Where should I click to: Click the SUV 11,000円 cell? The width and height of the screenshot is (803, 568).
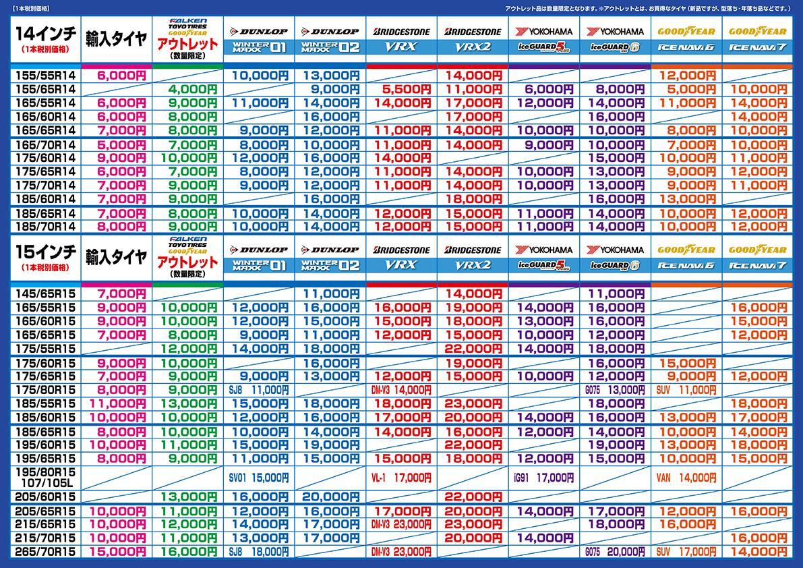[686, 391]
